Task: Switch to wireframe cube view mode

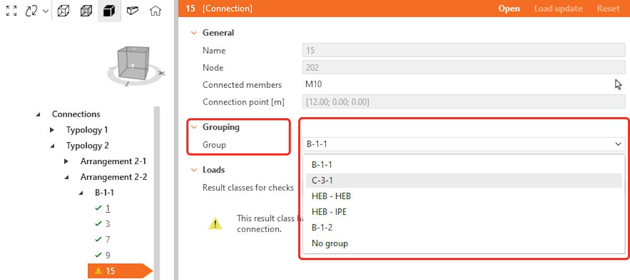Action: coord(63,11)
